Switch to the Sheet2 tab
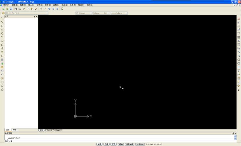The image size is (241, 146). pyautogui.click(x=58, y=130)
